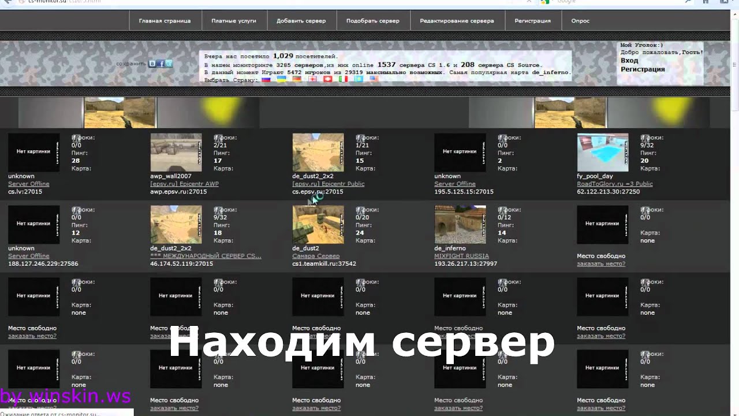Click the left dust map banner image

120,112
